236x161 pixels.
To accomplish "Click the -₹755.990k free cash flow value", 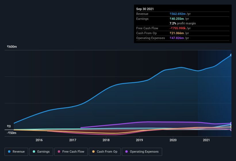I will coord(178,28).
